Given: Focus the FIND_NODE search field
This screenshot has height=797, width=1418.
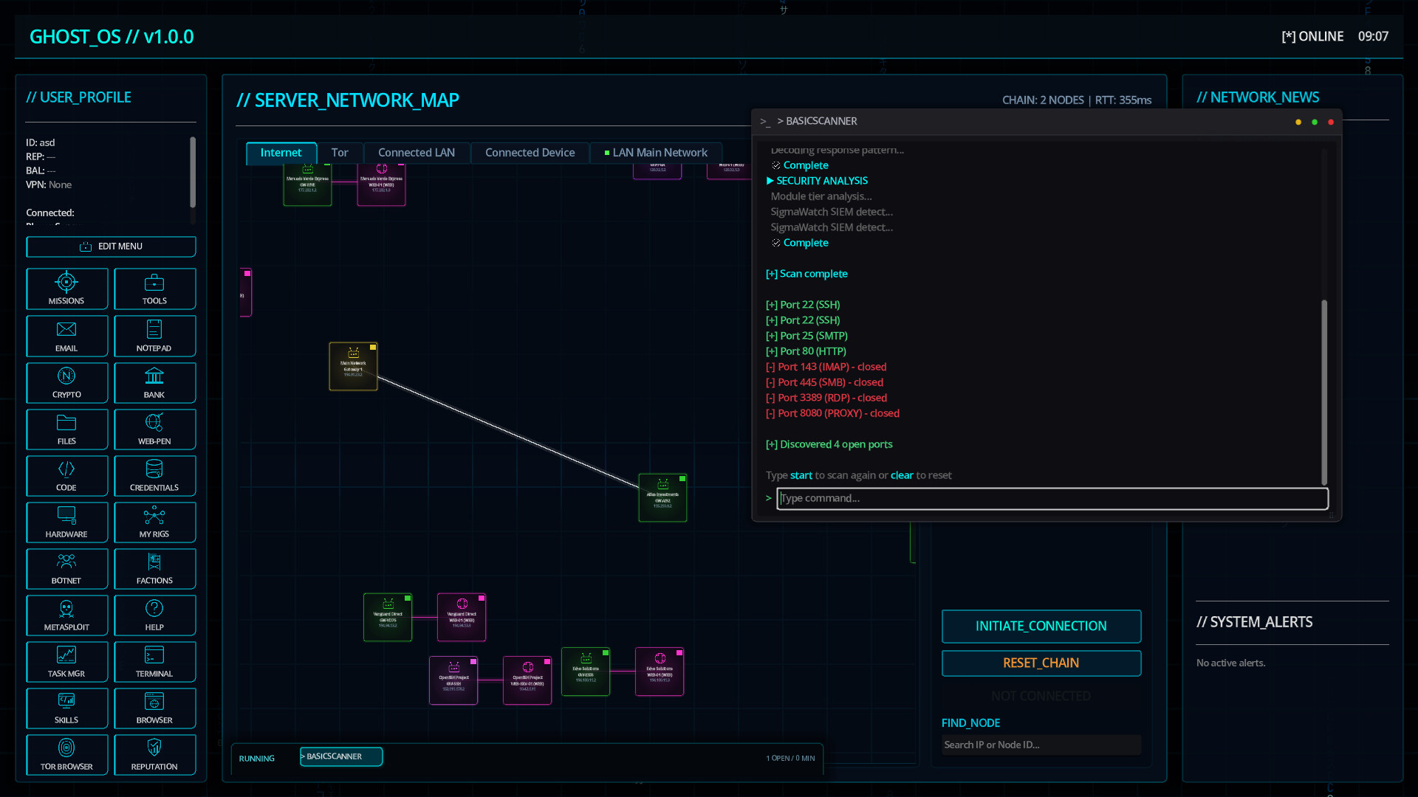Looking at the screenshot, I should point(1041,745).
